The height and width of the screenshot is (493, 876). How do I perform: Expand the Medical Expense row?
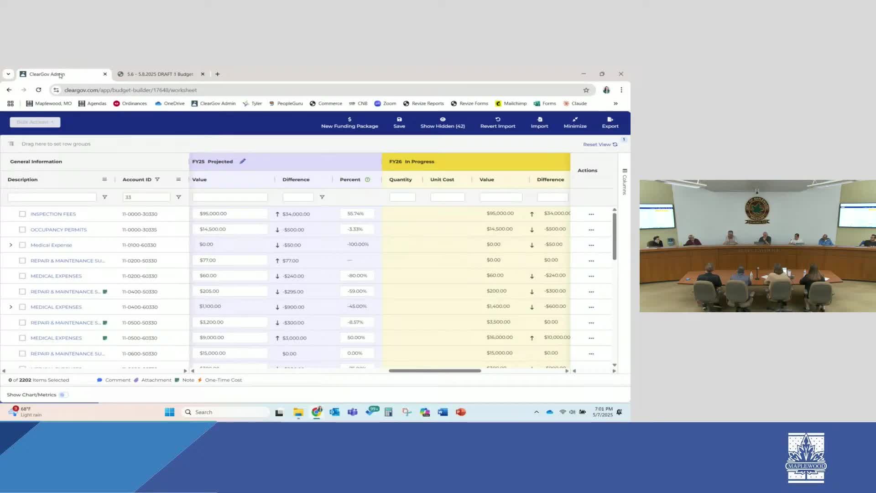point(11,245)
